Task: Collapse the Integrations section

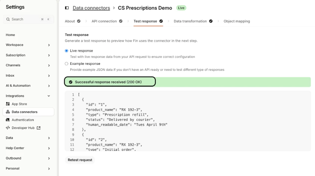Action: [49, 96]
